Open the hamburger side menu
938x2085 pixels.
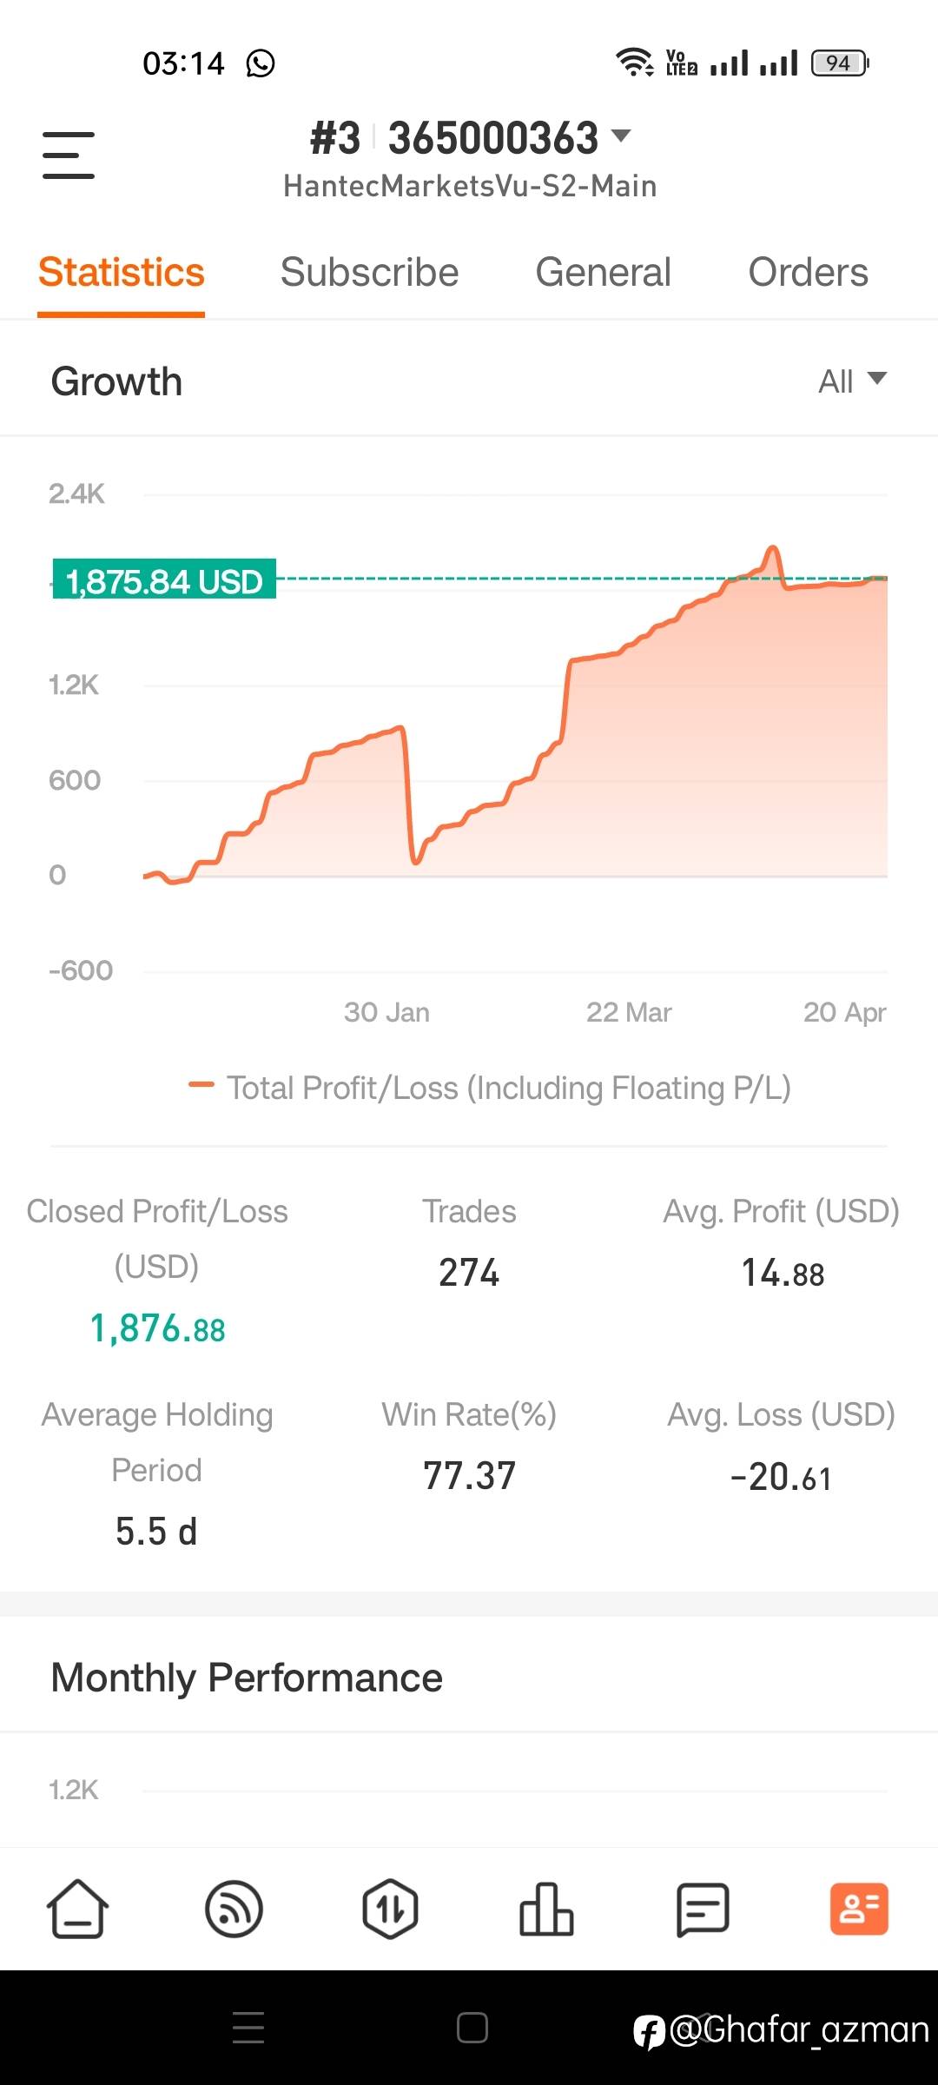69,156
